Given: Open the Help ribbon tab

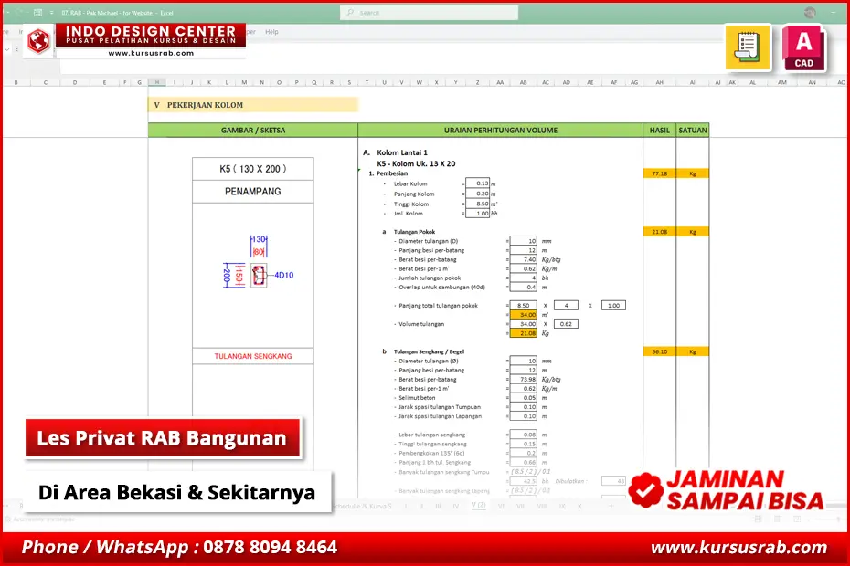Looking at the screenshot, I should (271, 32).
